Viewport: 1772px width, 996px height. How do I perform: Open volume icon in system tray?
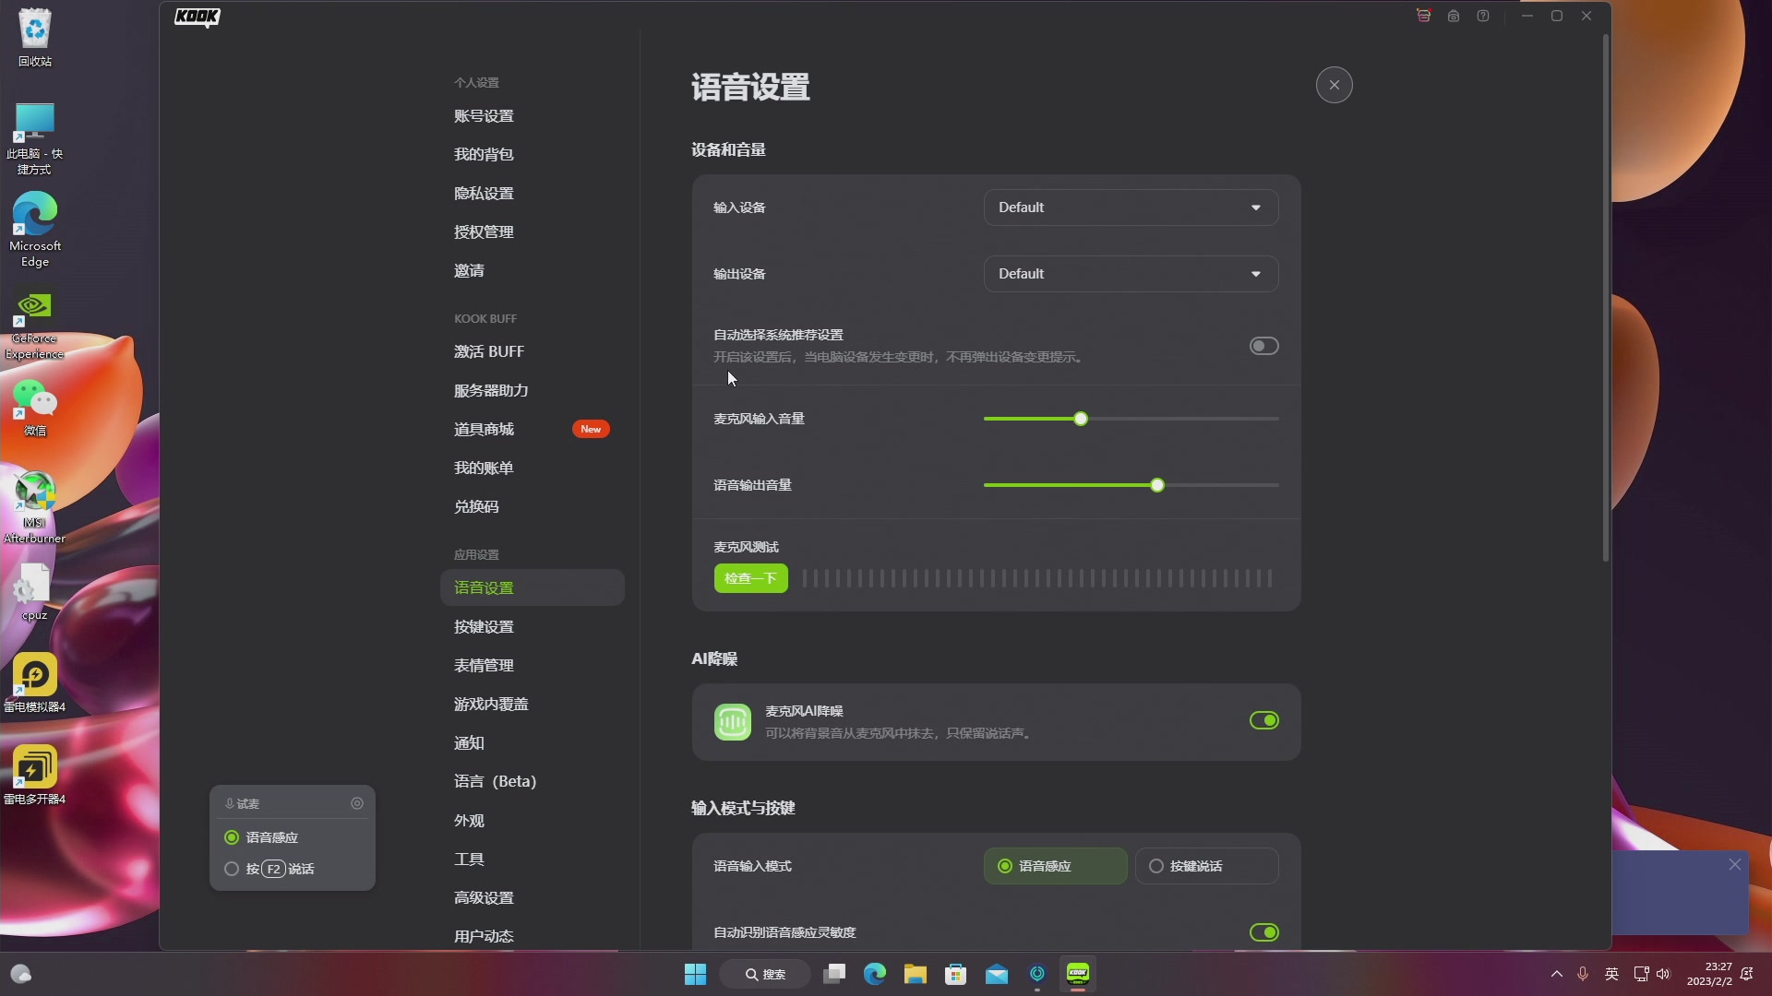[1664, 974]
